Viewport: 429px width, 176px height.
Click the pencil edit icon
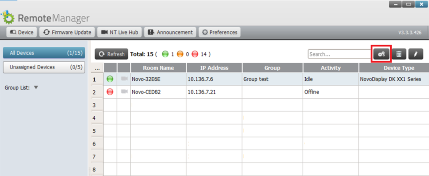click(416, 54)
